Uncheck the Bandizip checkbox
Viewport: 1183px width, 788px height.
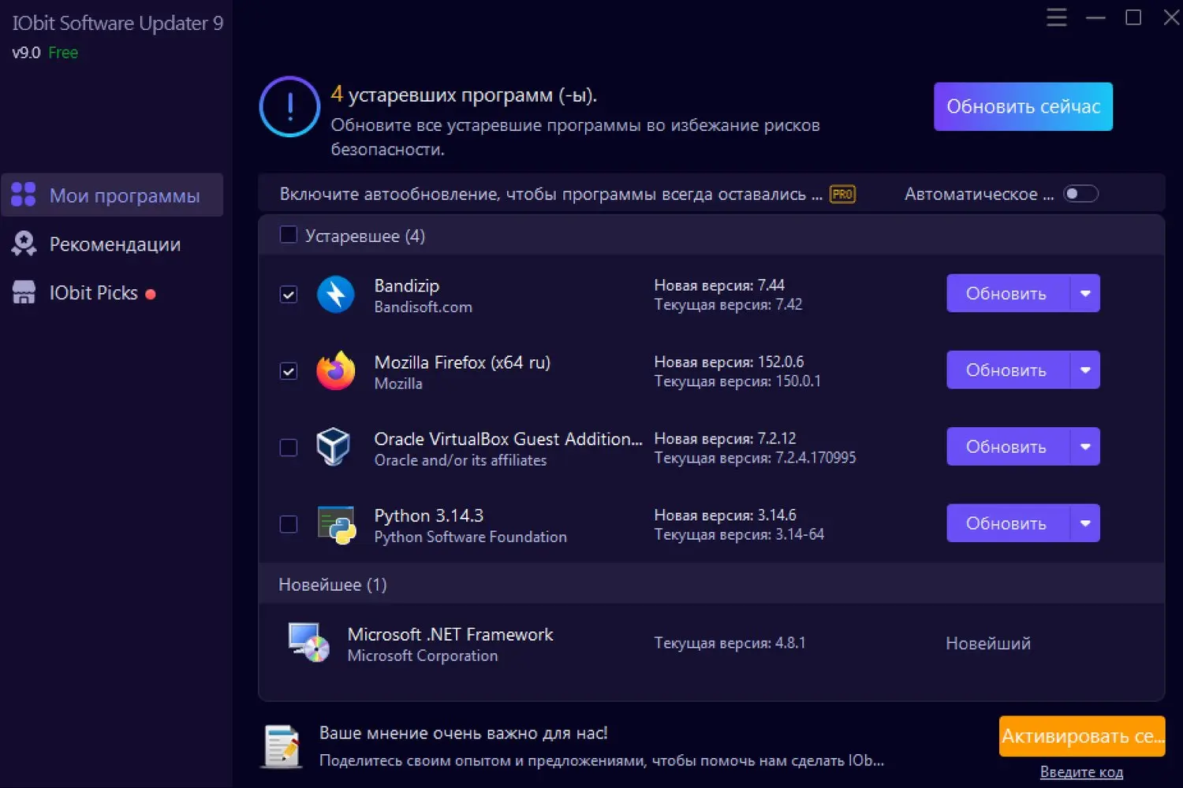tap(289, 295)
